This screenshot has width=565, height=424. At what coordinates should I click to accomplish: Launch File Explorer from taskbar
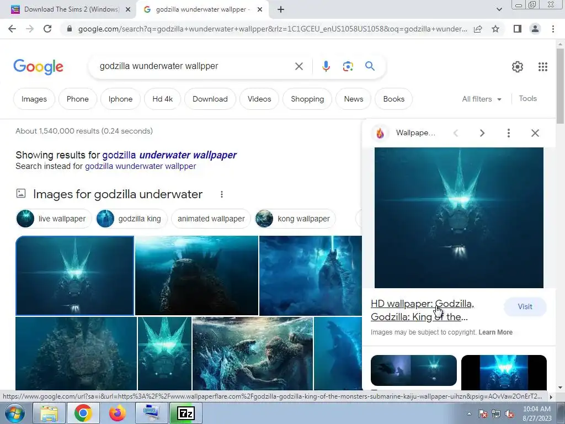click(49, 413)
